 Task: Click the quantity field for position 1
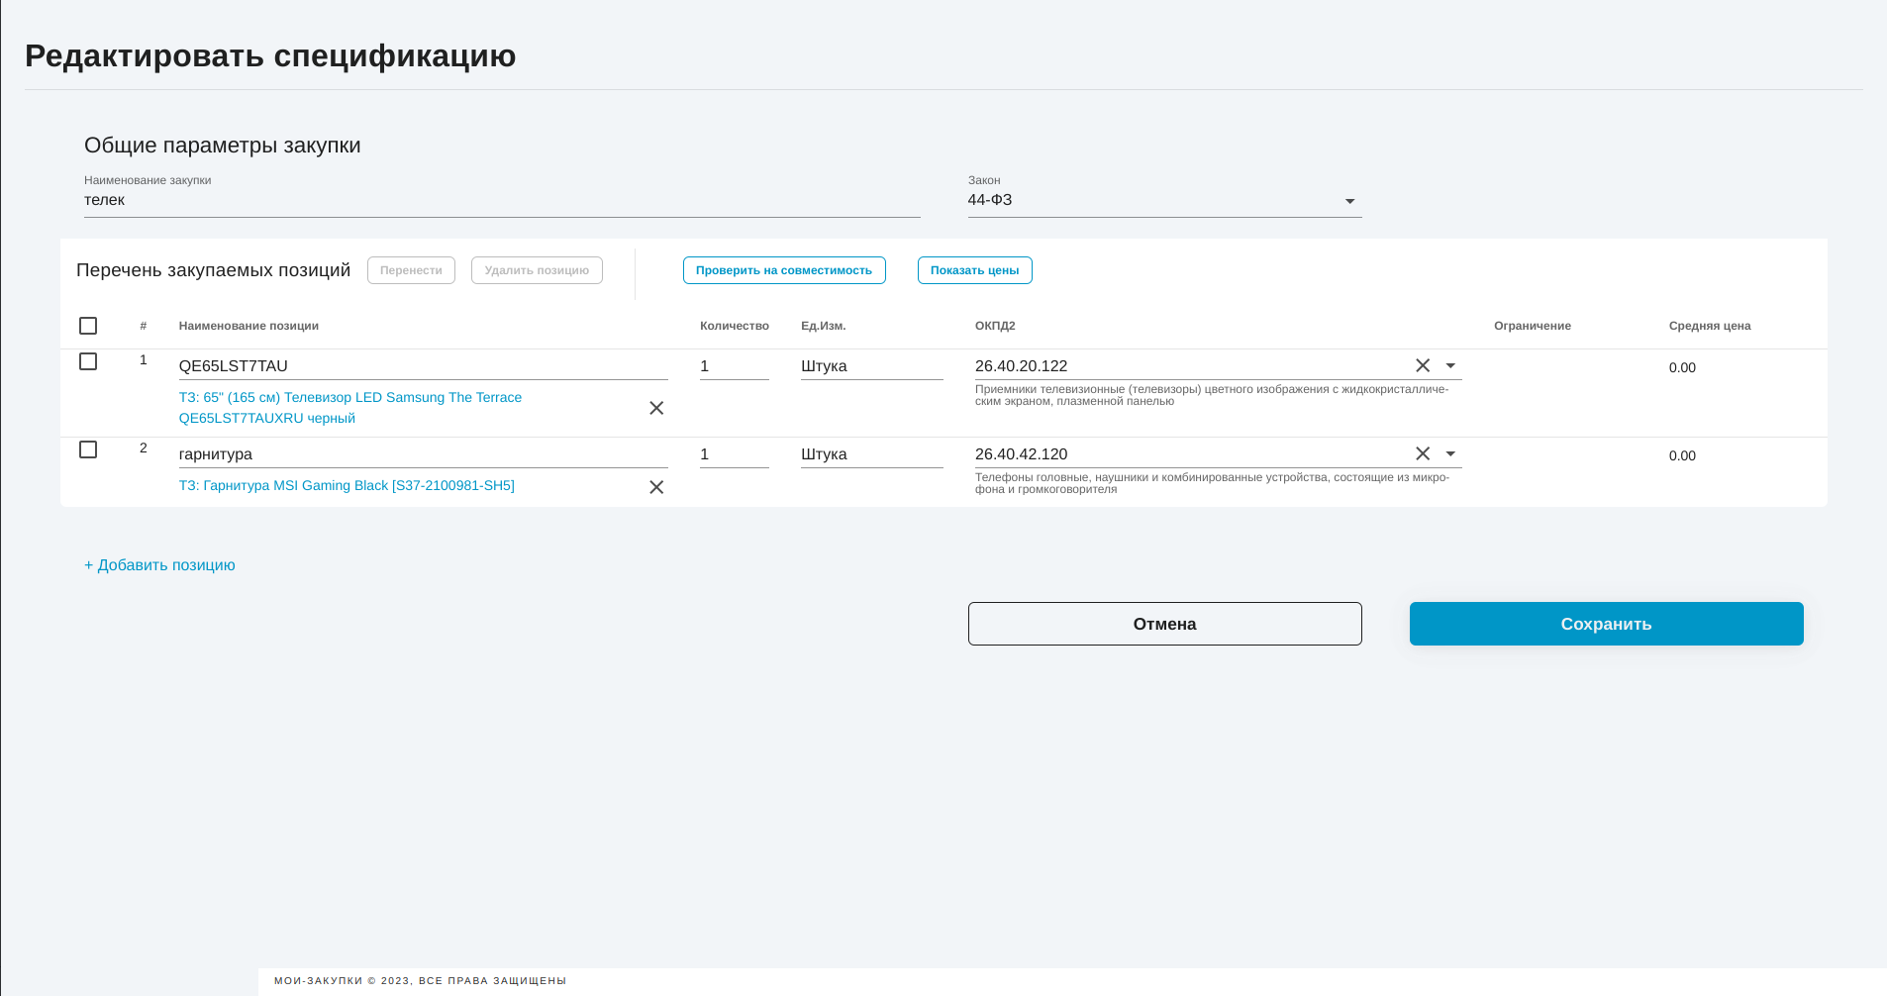[x=734, y=366]
